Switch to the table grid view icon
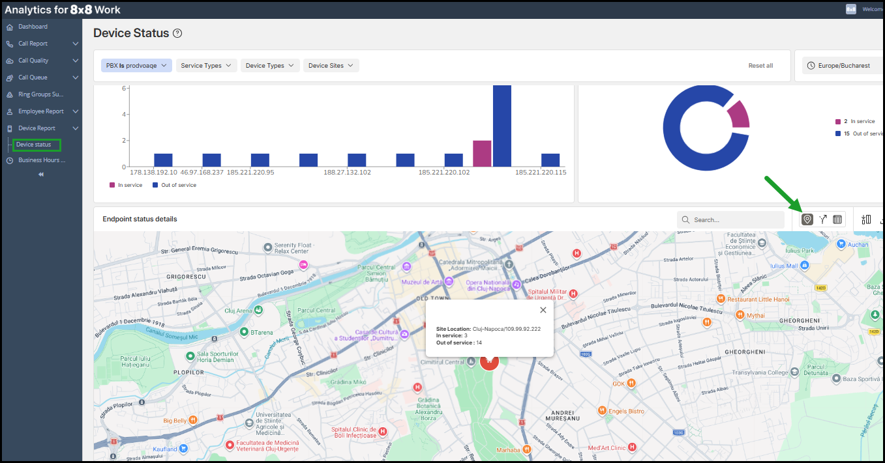885x463 pixels. [x=837, y=219]
